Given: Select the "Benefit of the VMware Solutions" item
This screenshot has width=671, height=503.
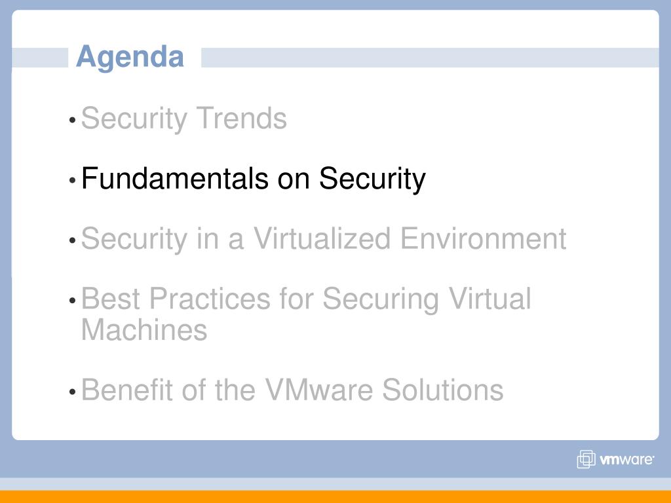Looking at the screenshot, I should [x=292, y=390].
